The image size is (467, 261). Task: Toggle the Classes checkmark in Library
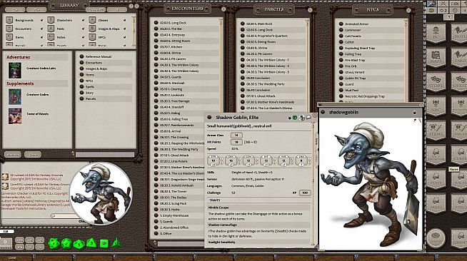124,20
